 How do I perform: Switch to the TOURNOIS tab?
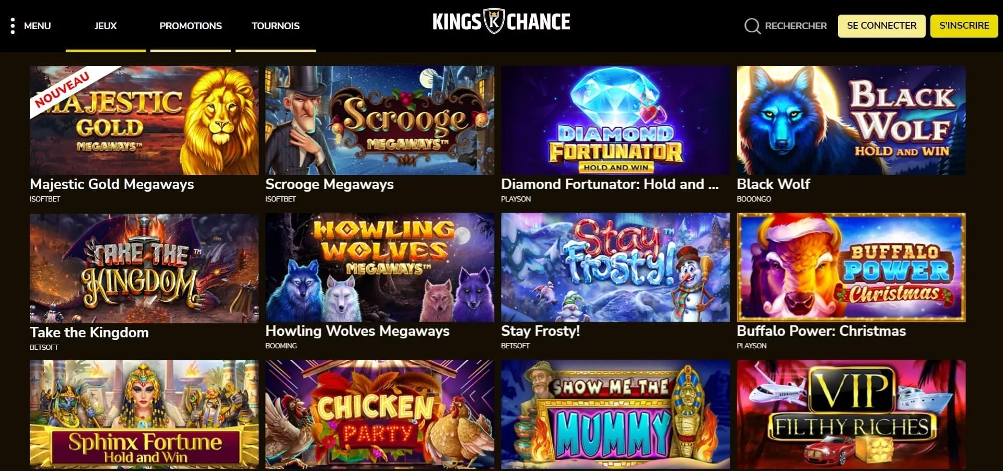point(275,26)
